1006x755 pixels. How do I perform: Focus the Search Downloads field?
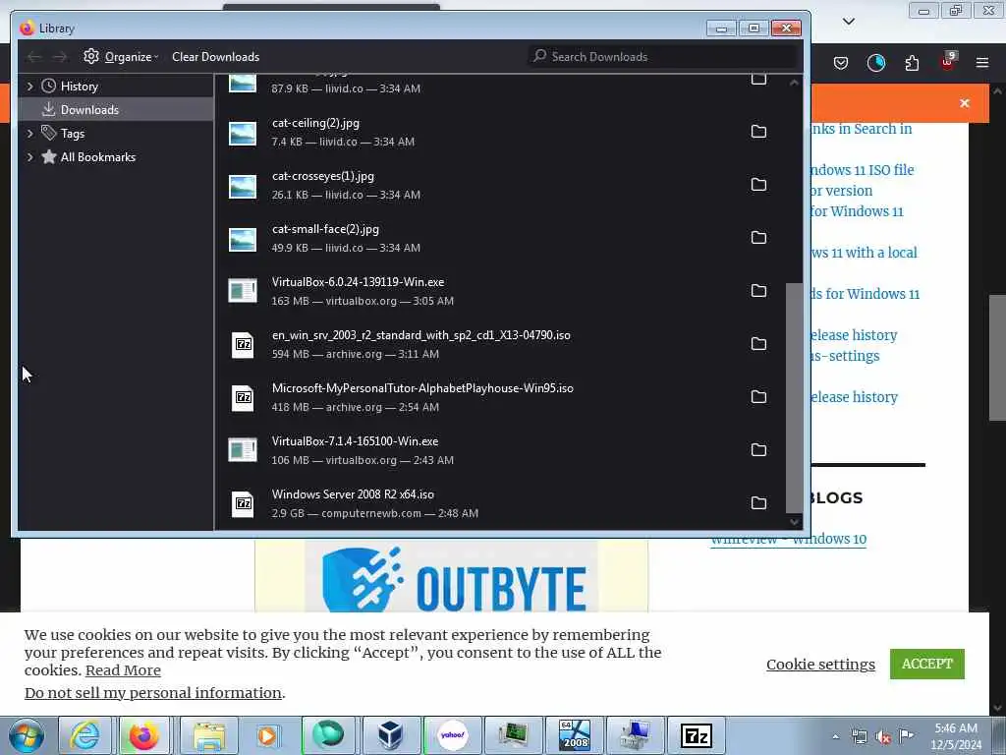pyautogui.click(x=663, y=56)
